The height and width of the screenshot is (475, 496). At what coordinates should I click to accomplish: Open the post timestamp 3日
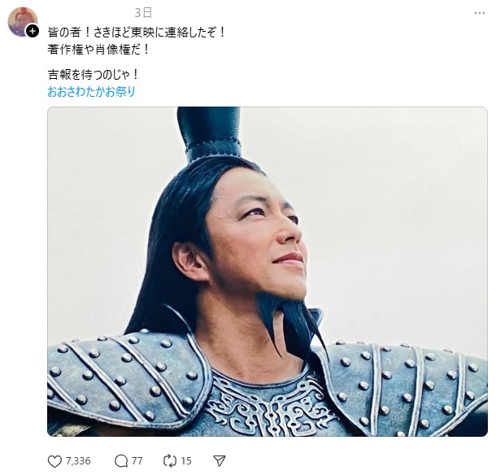[143, 13]
